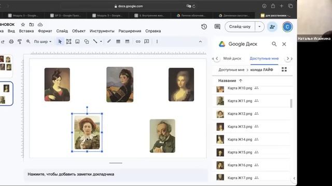
Task: Click the Drive file list scrollbar
Action: coord(291,103)
